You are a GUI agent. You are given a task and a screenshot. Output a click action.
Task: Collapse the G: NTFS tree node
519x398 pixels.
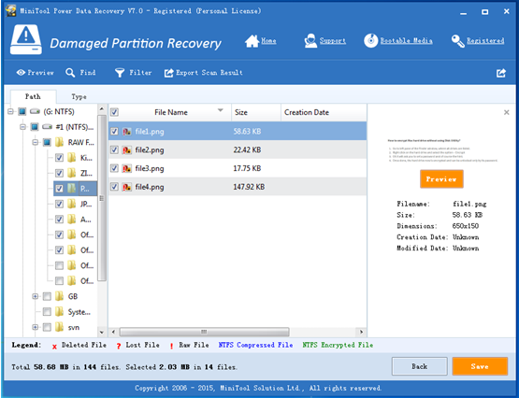10,112
